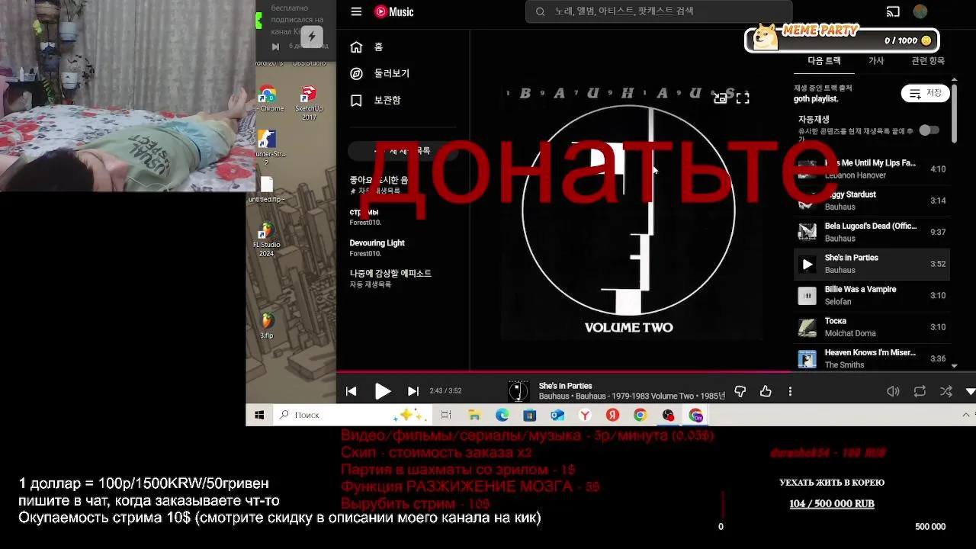Toggle the 자동재생 autoplay switch
Image resolution: width=976 pixels, height=549 pixels.
929,130
